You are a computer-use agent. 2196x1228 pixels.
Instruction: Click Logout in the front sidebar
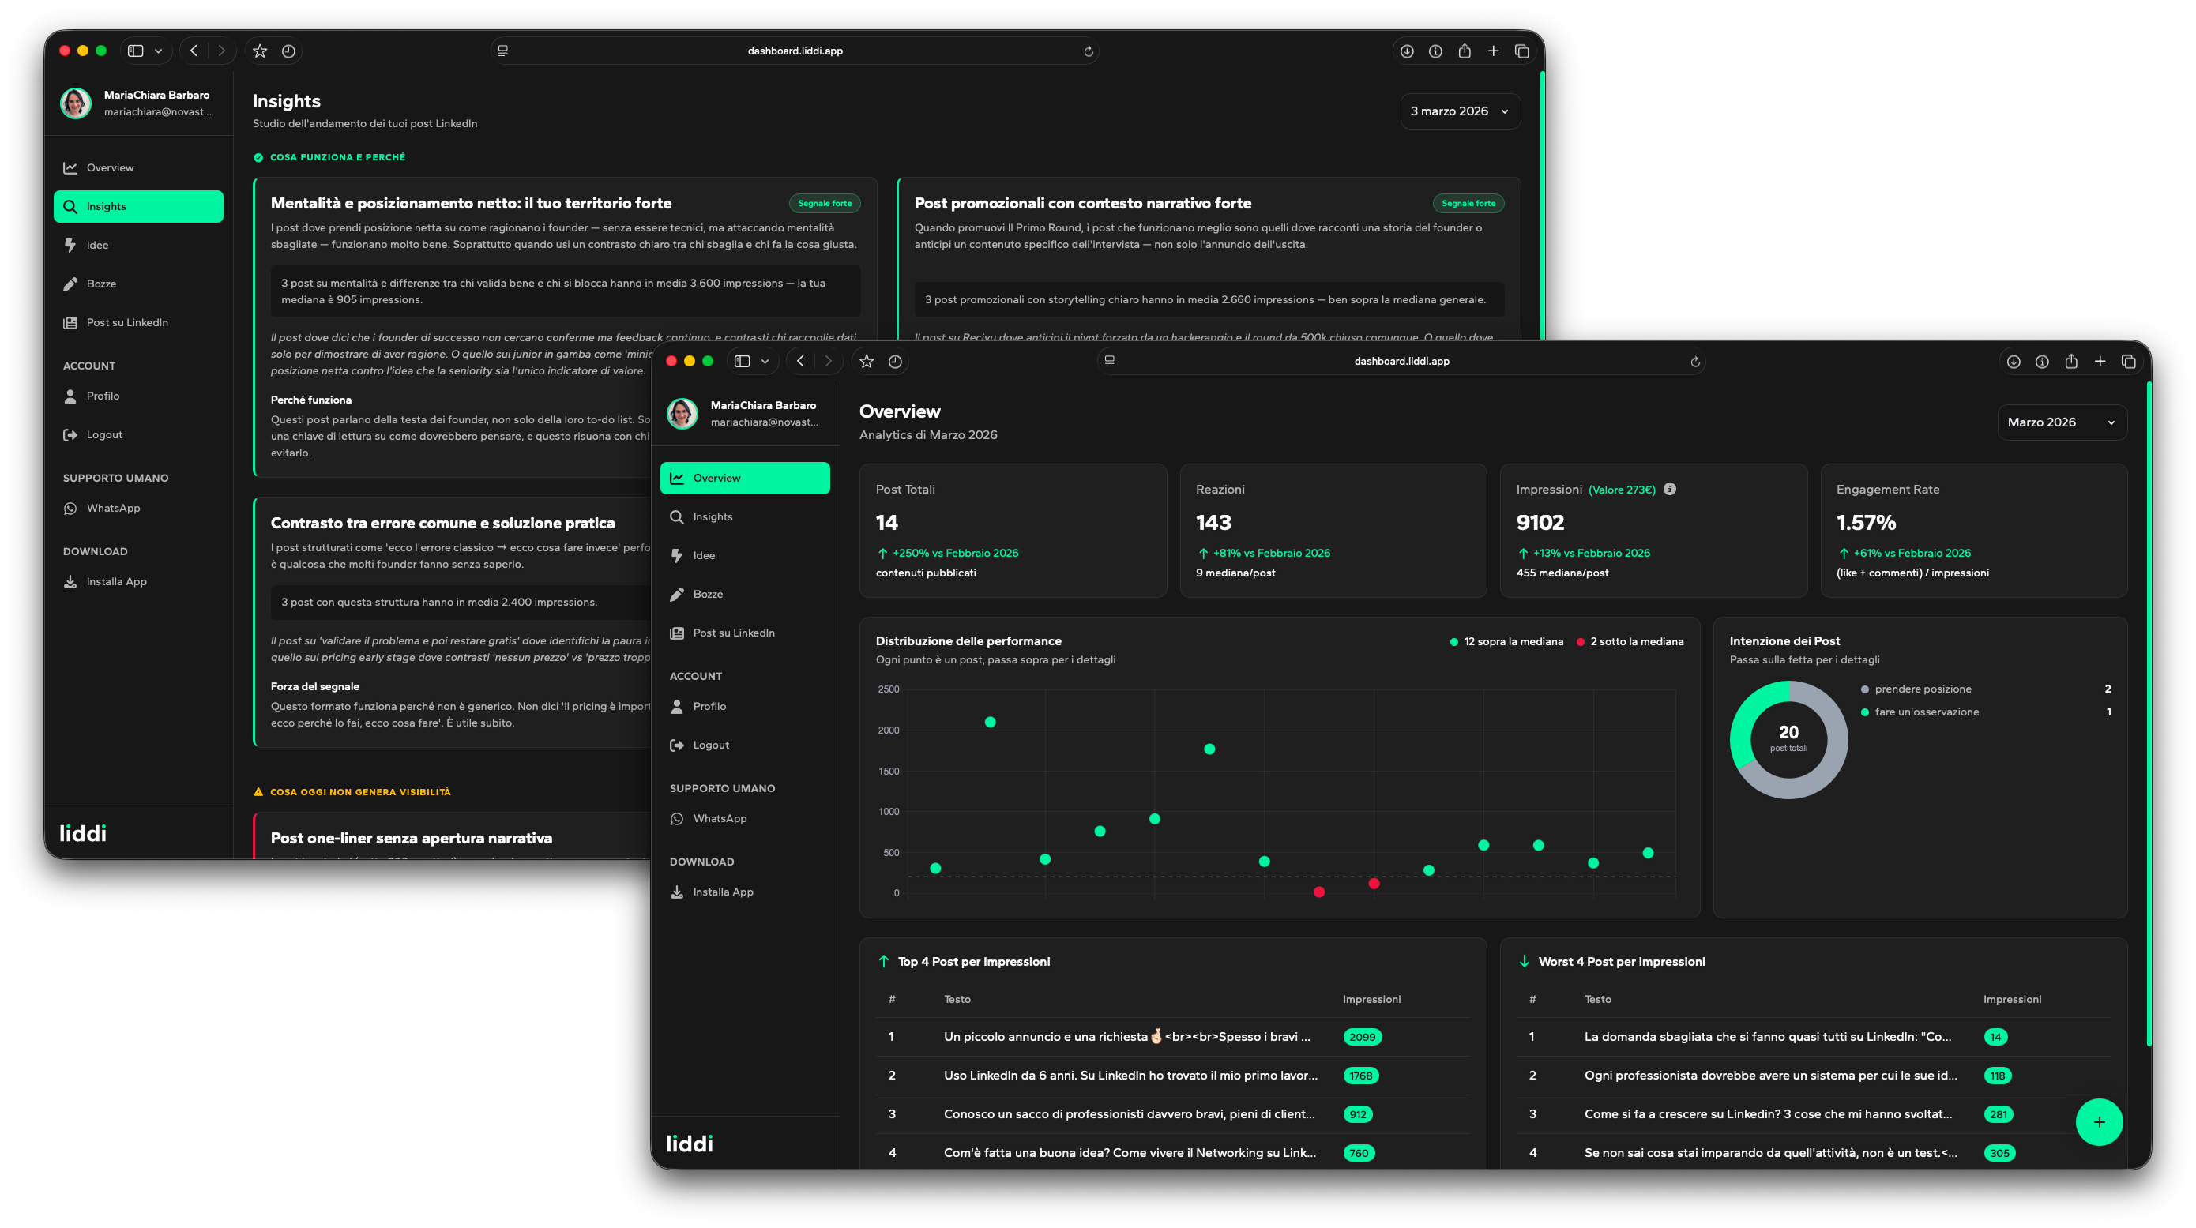pyautogui.click(x=710, y=745)
